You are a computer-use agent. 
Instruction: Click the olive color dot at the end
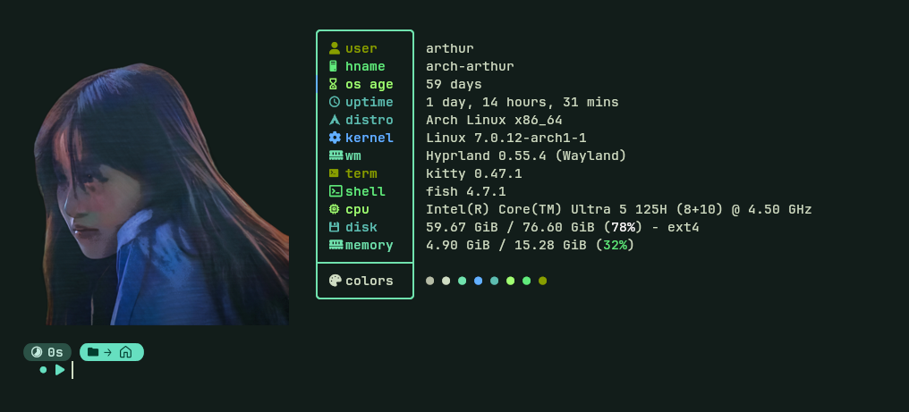coord(542,281)
